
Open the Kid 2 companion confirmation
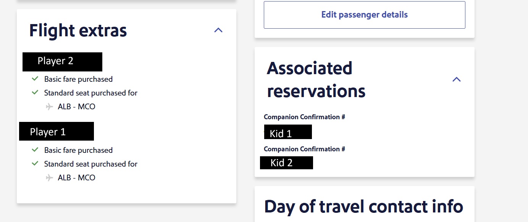click(286, 163)
